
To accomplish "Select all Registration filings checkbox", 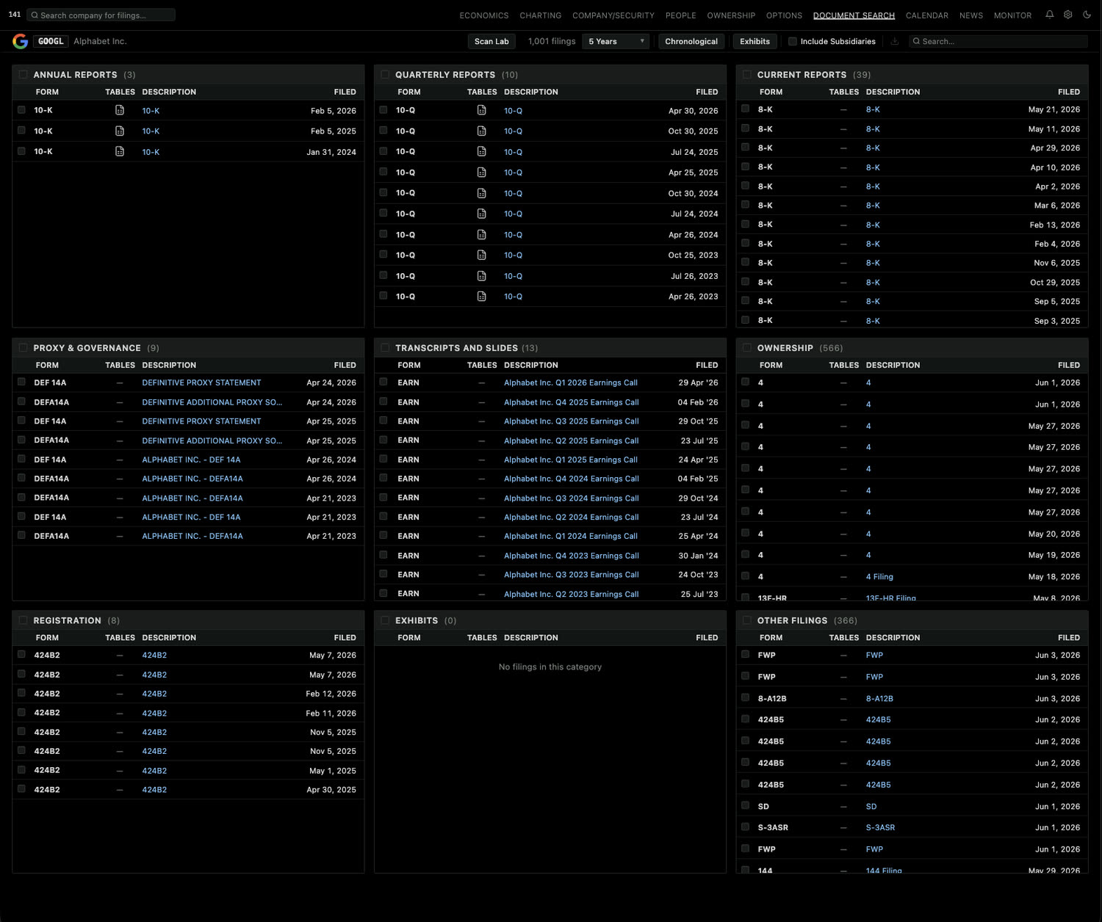I will tap(23, 620).
